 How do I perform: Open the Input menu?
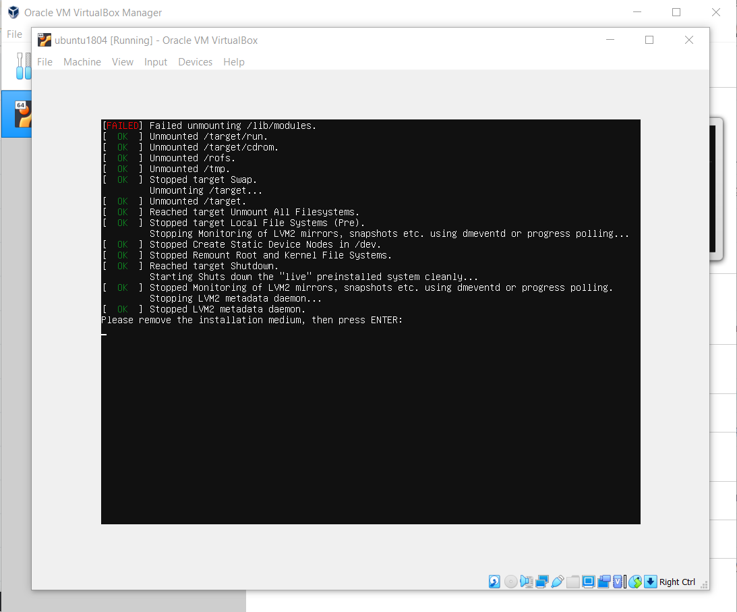(156, 62)
